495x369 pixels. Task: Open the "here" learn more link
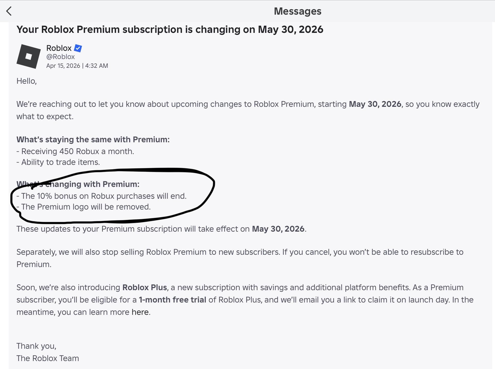pyautogui.click(x=140, y=312)
